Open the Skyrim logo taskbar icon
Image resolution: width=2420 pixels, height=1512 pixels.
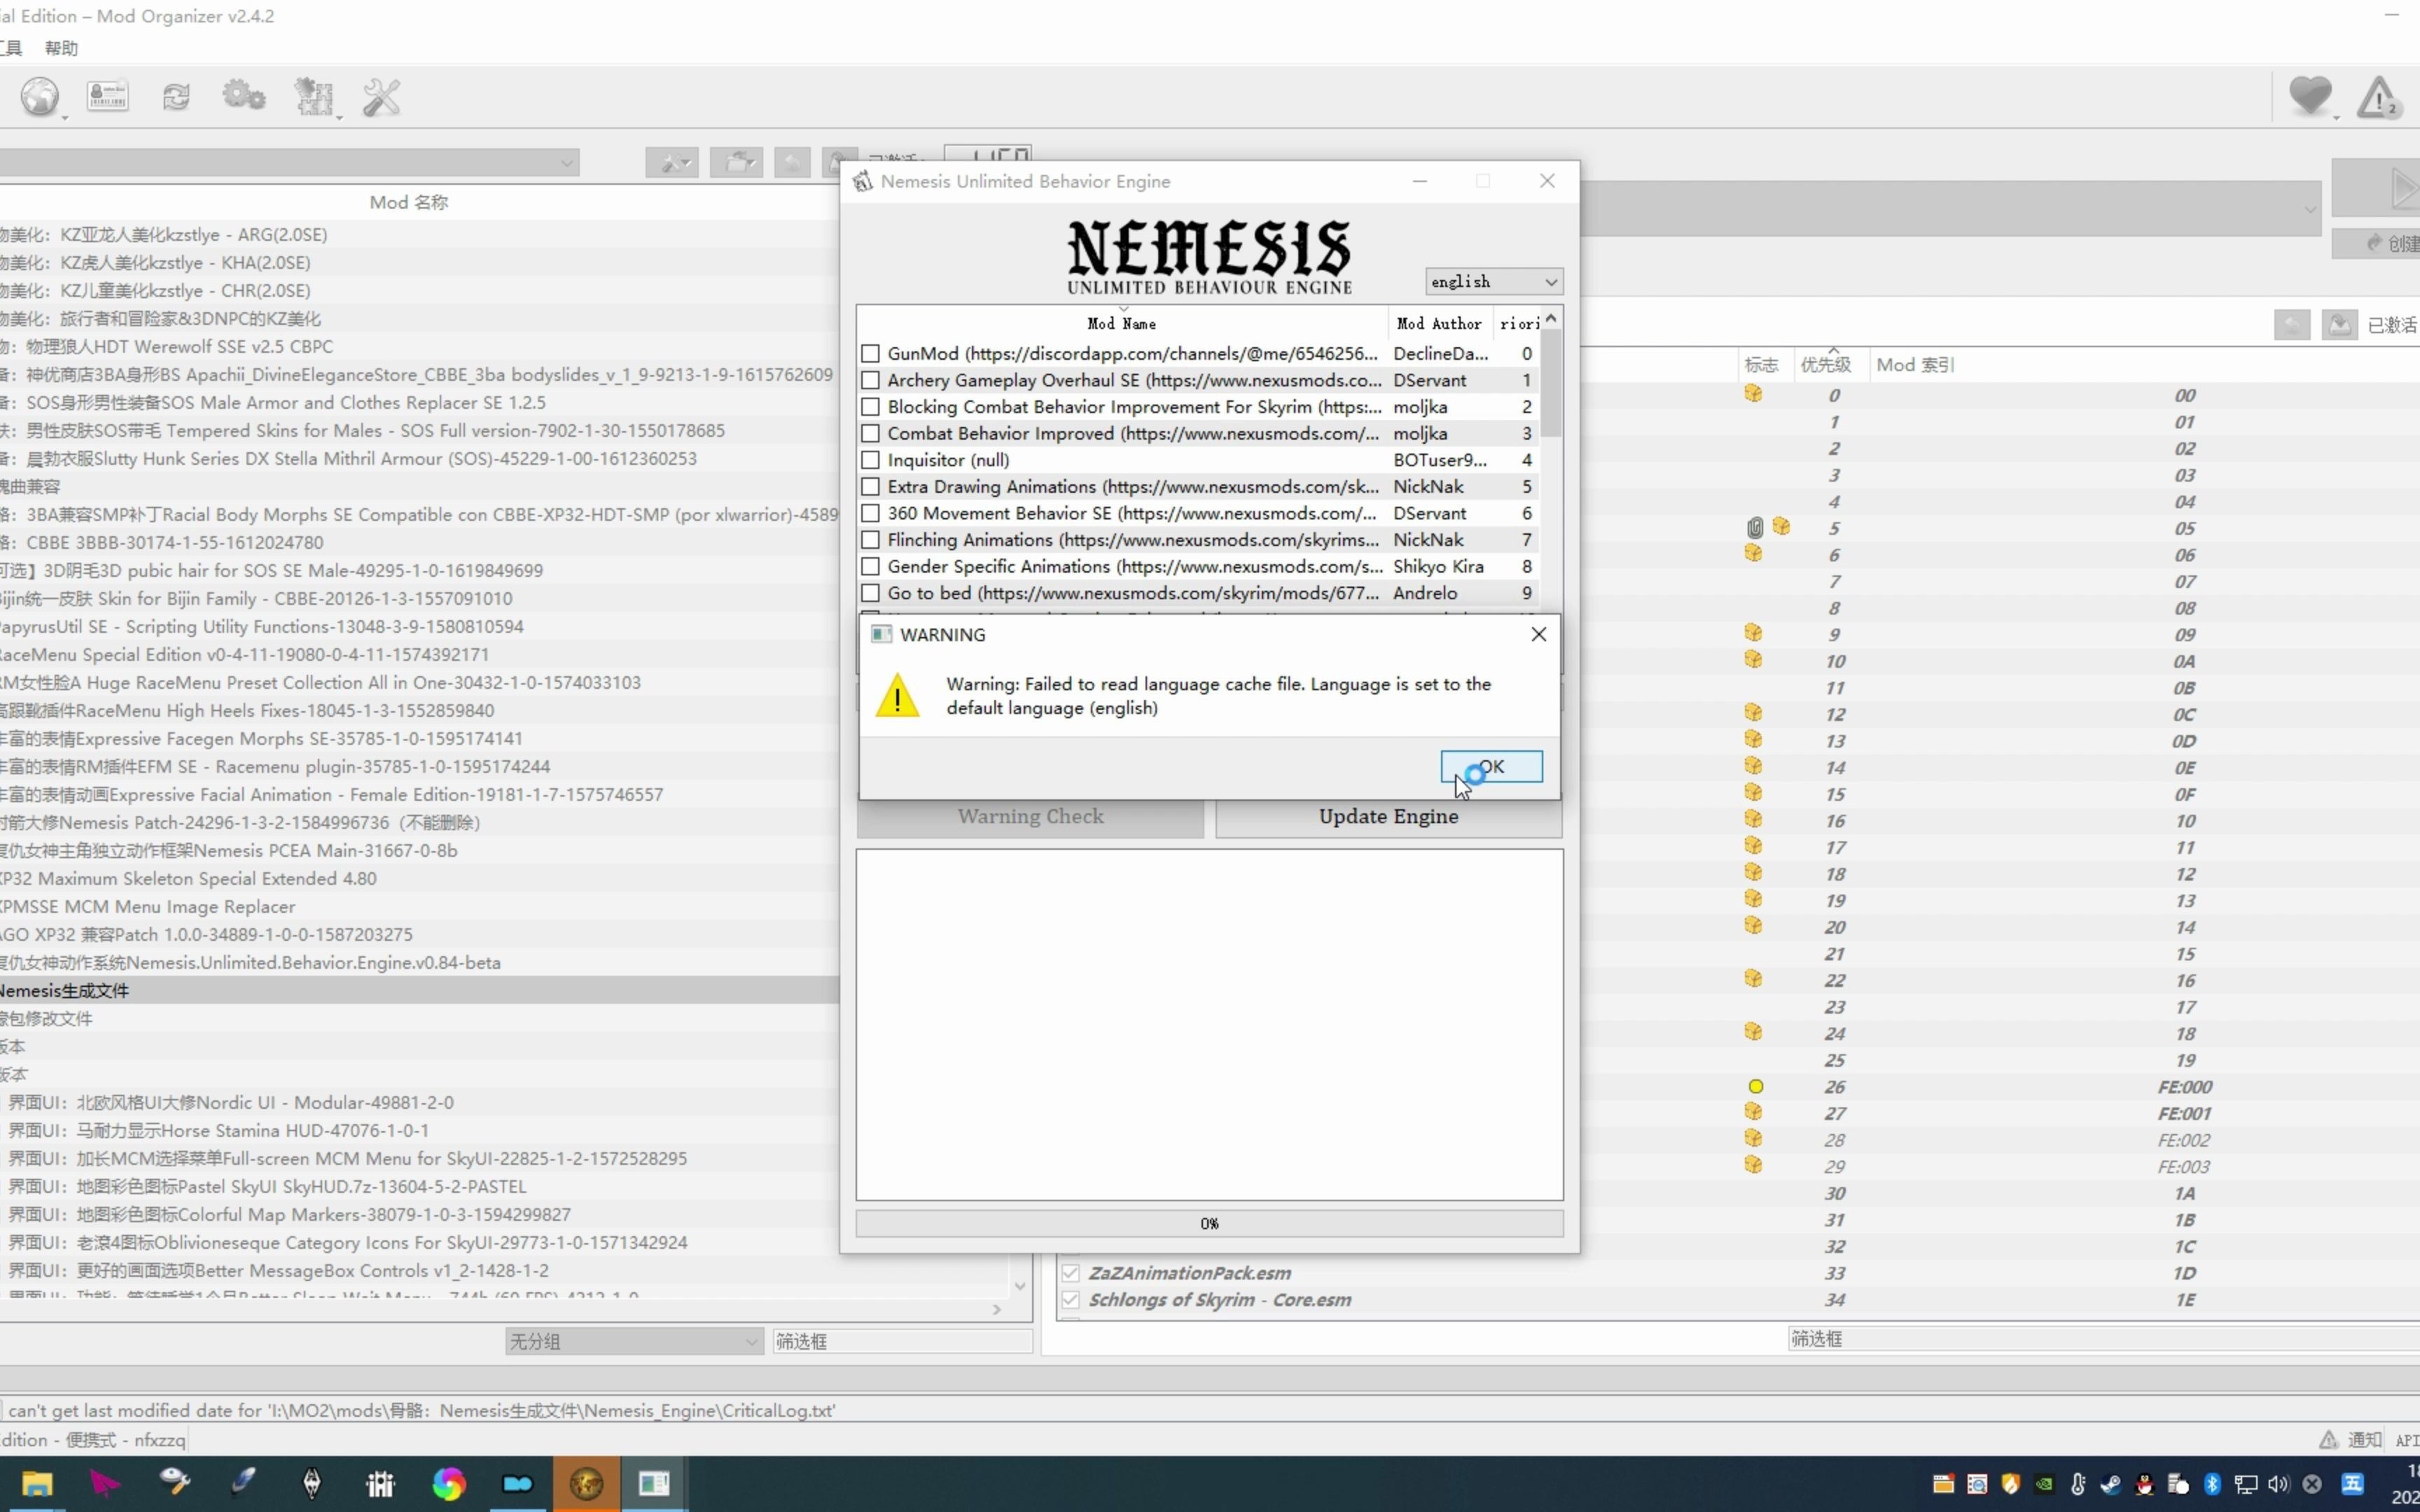312,1483
